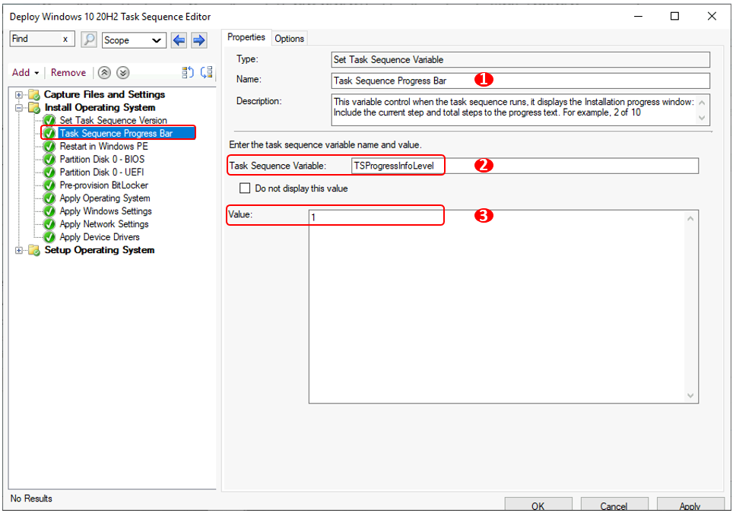This screenshot has width=736, height=513.
Task: Click green check icon of Pre-provision BitLocker
Action: click(x=49, y=185)
